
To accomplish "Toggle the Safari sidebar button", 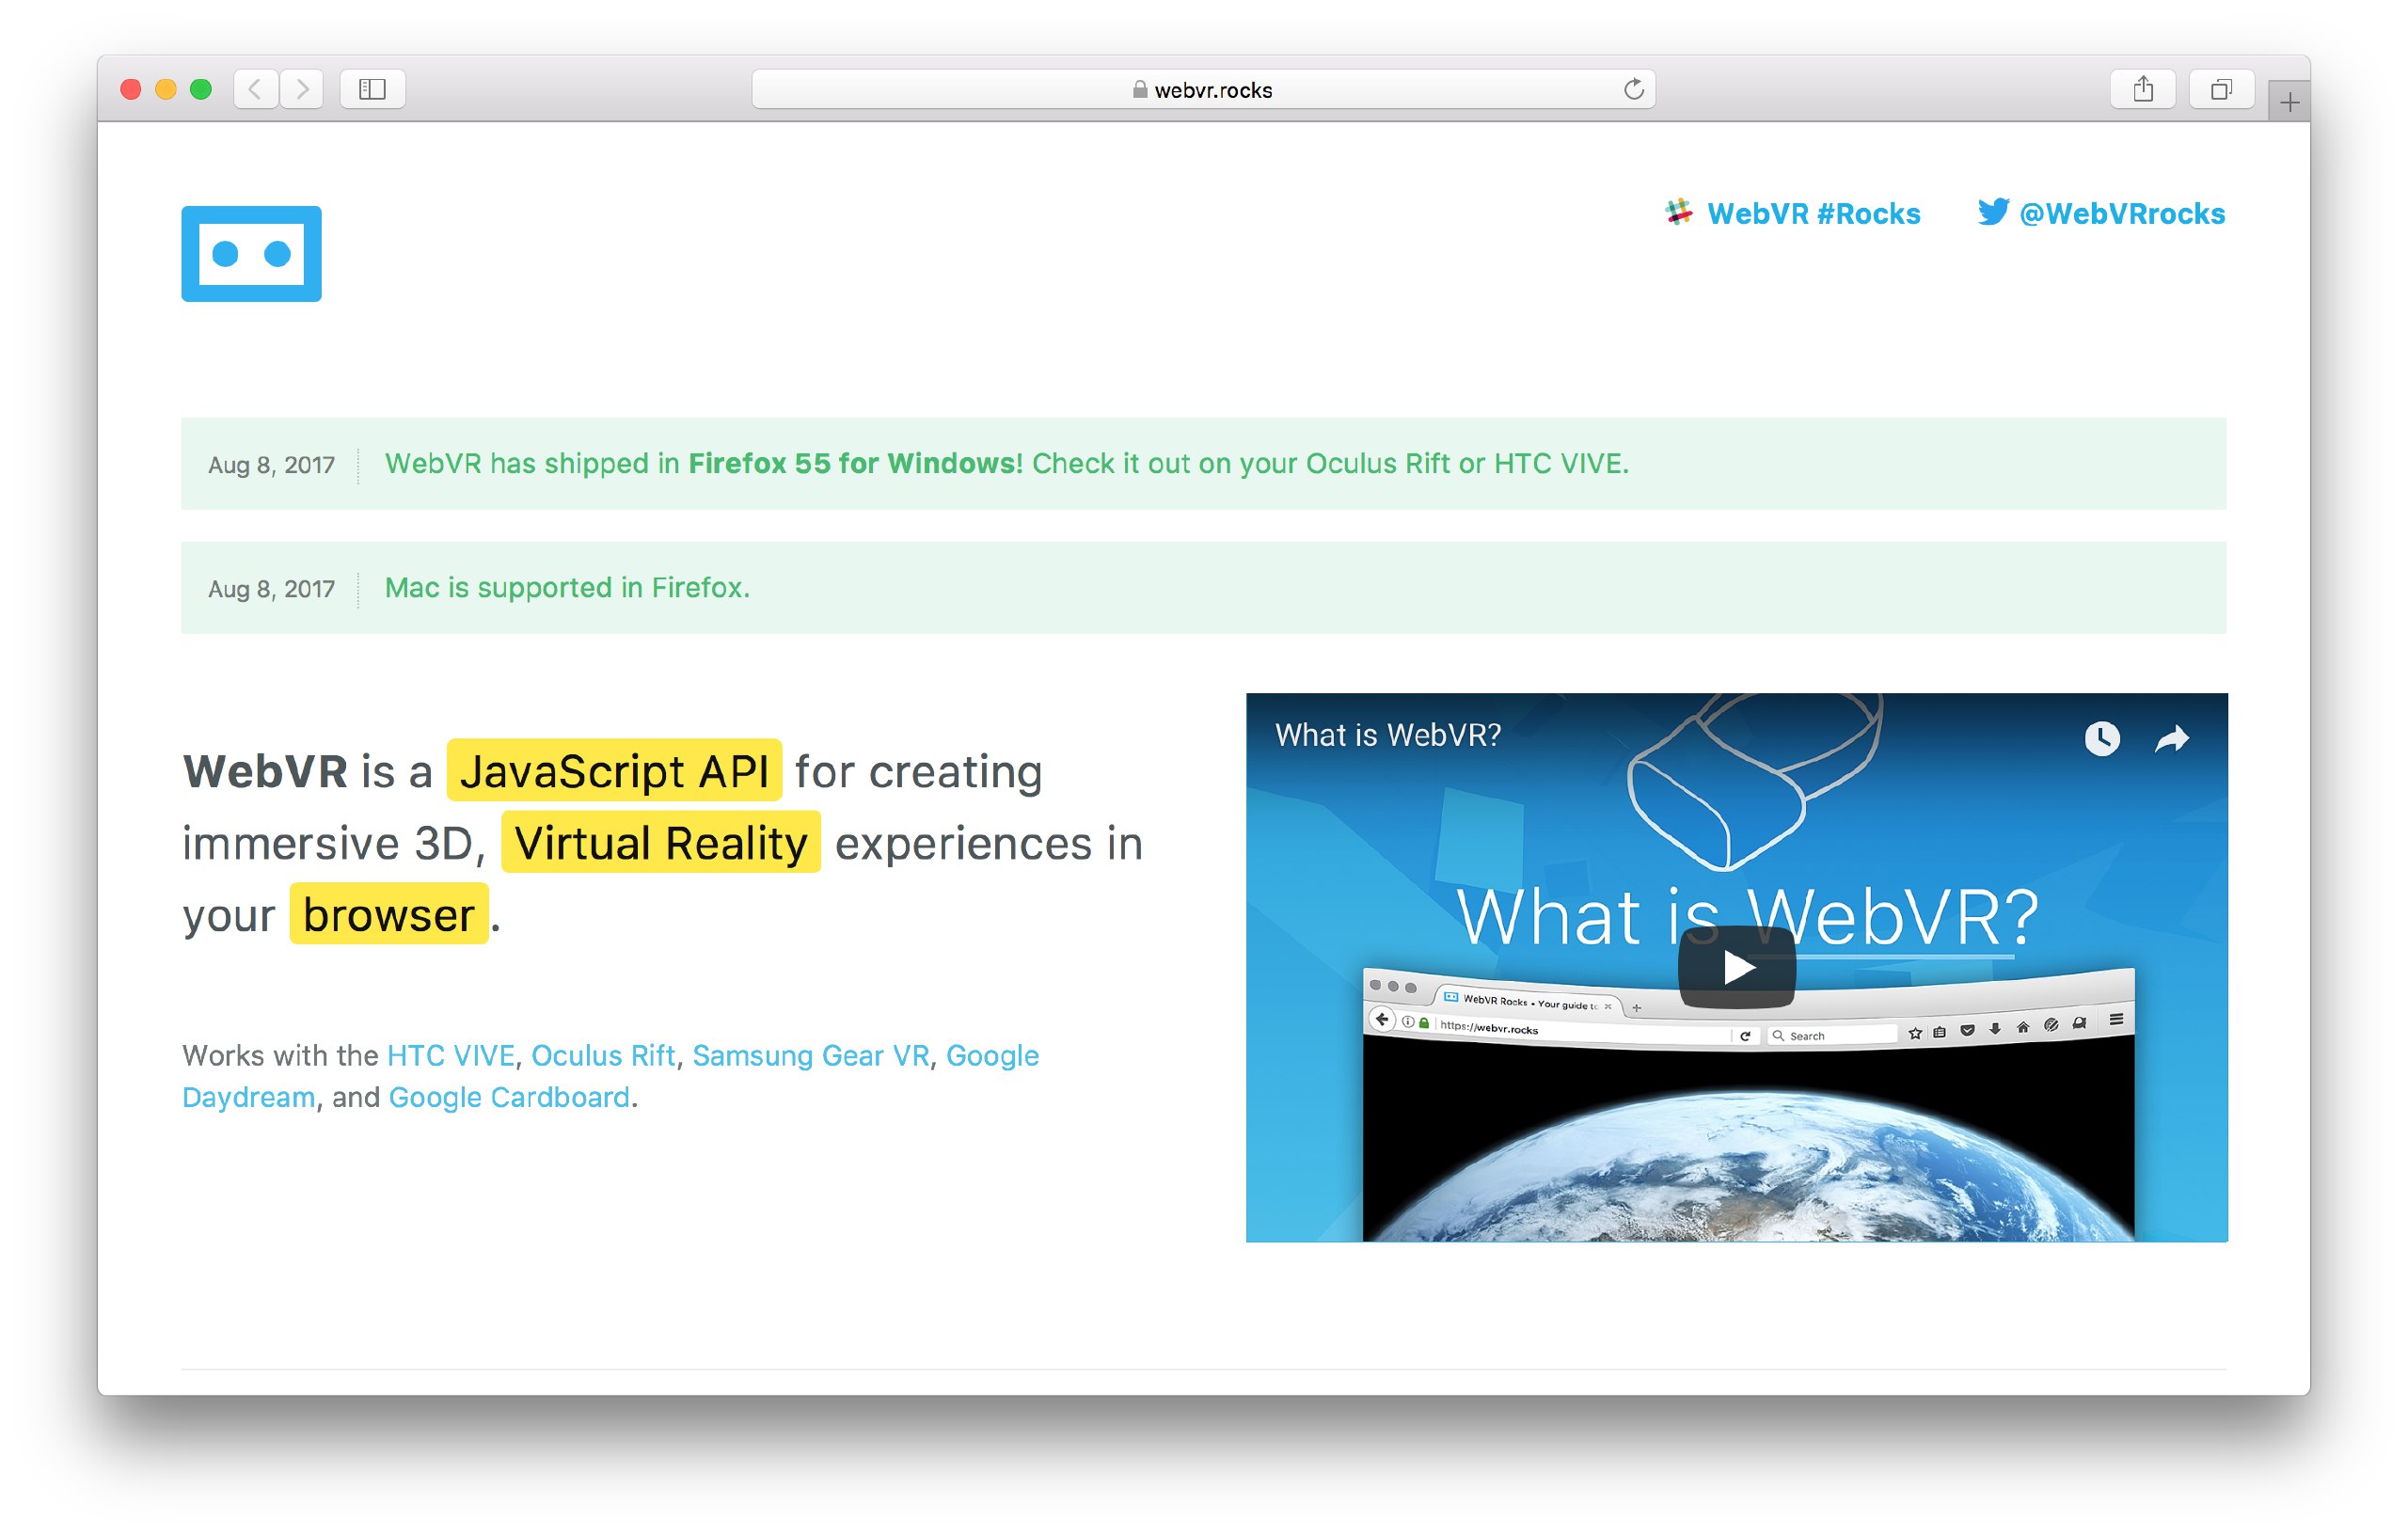I will click(x=372, y=89).
